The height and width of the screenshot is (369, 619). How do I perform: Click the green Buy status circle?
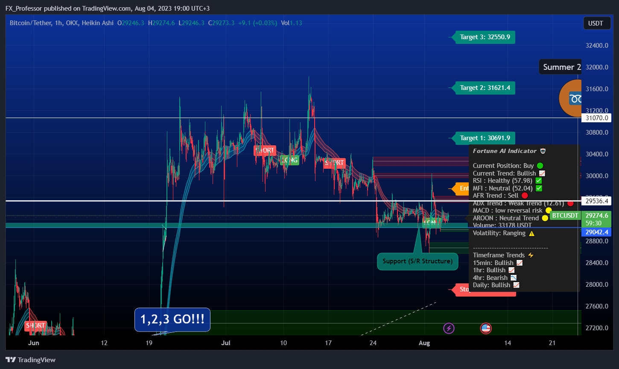coord(540,166)
